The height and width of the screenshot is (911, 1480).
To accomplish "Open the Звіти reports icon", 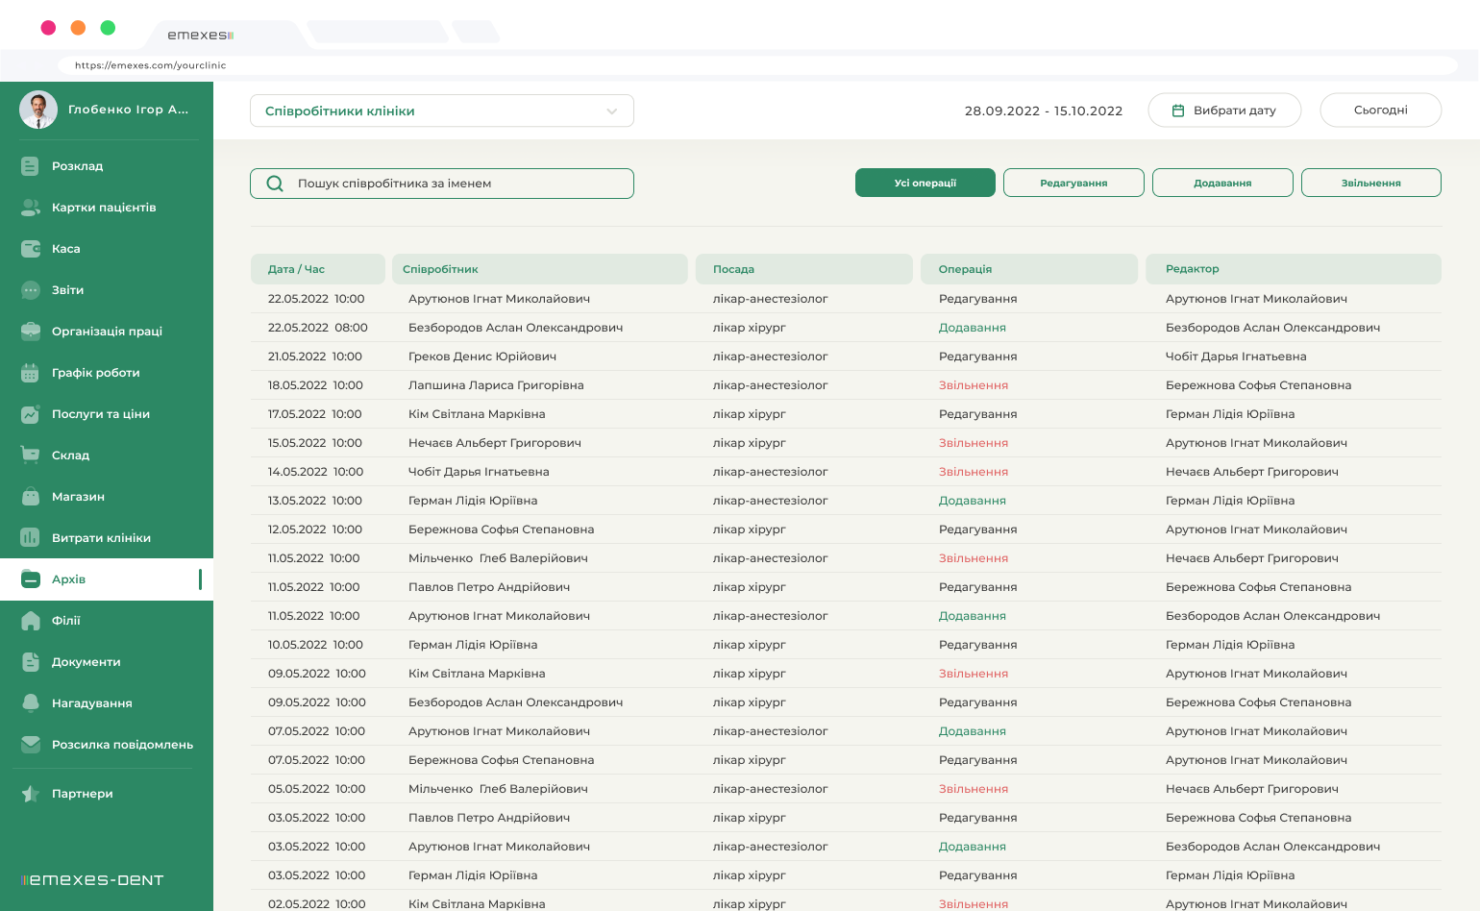I will tap(31, 290).
